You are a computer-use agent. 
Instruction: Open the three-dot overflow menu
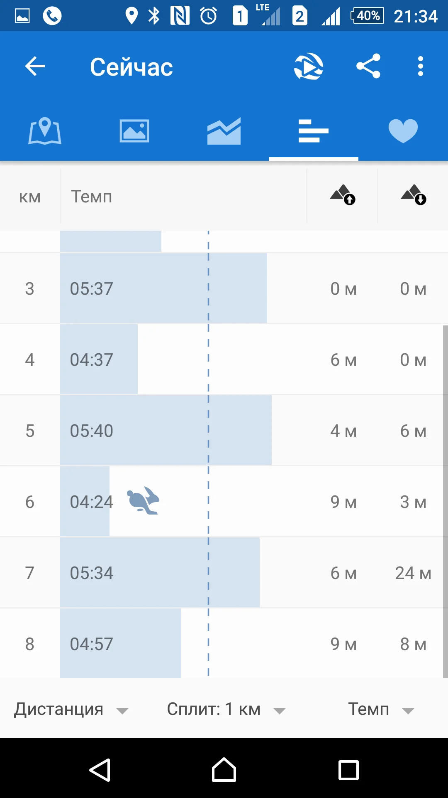pos(421,66)
